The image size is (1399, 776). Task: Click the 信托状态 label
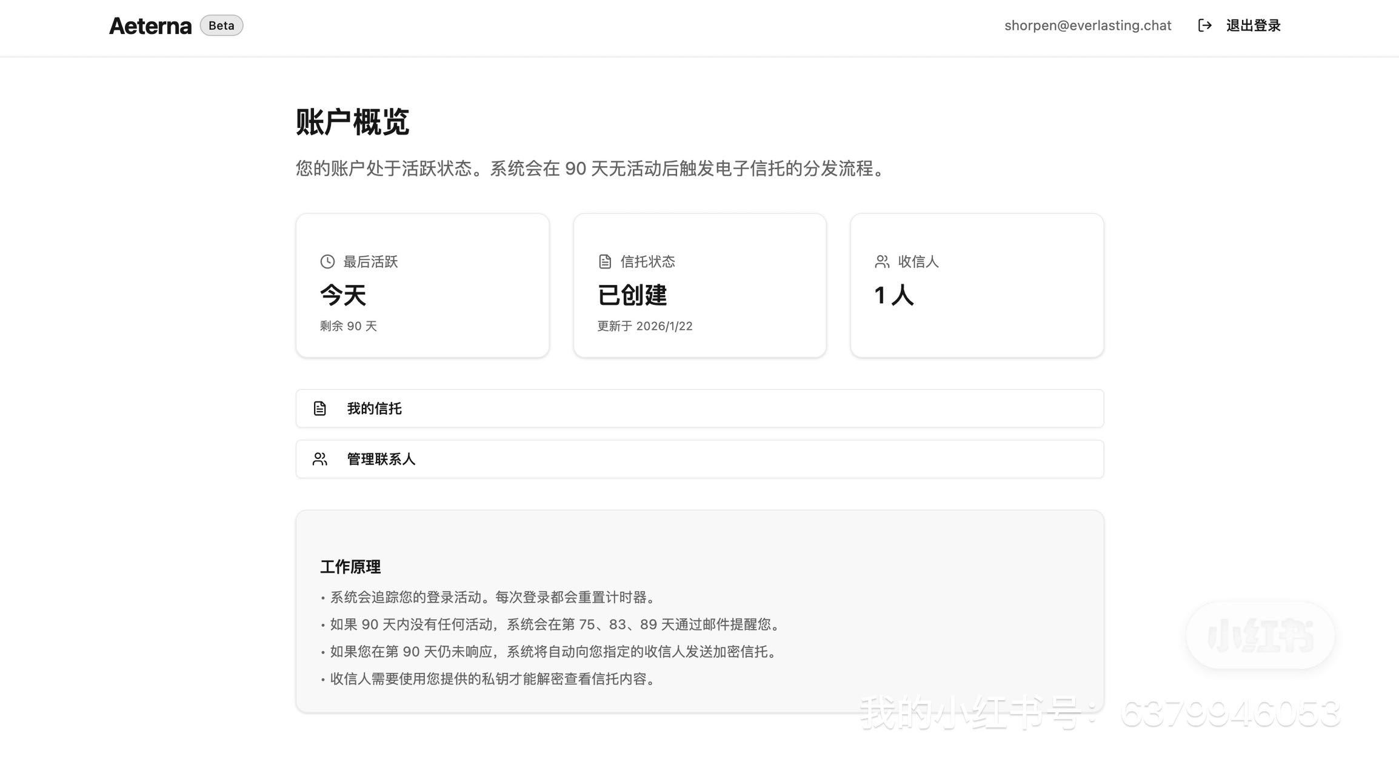[x=648, y=261]
